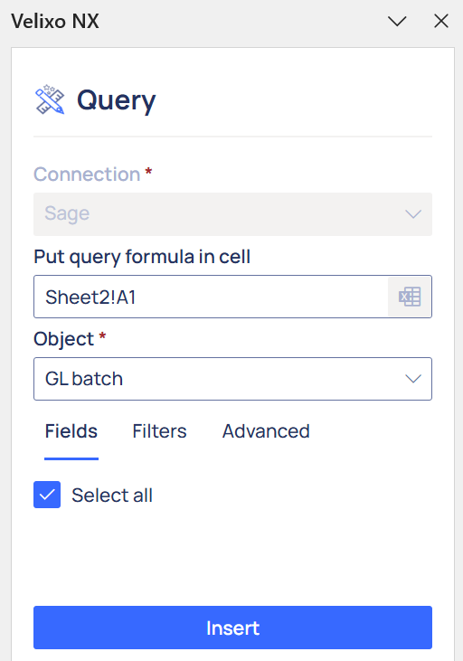The width and height of the screenshot is (463, 661).
Task: Open the Sage Connection dropdown
Action: click(232, 214)
